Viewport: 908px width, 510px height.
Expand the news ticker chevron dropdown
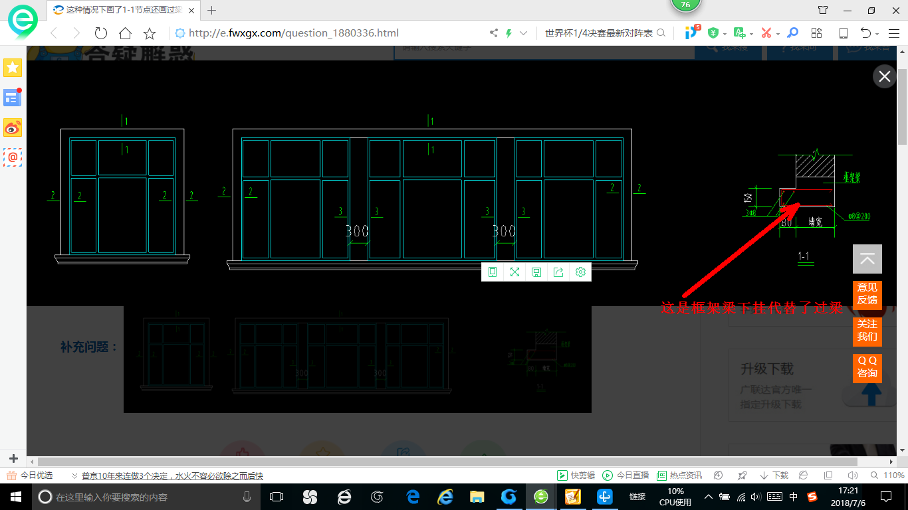coord(74,475)
